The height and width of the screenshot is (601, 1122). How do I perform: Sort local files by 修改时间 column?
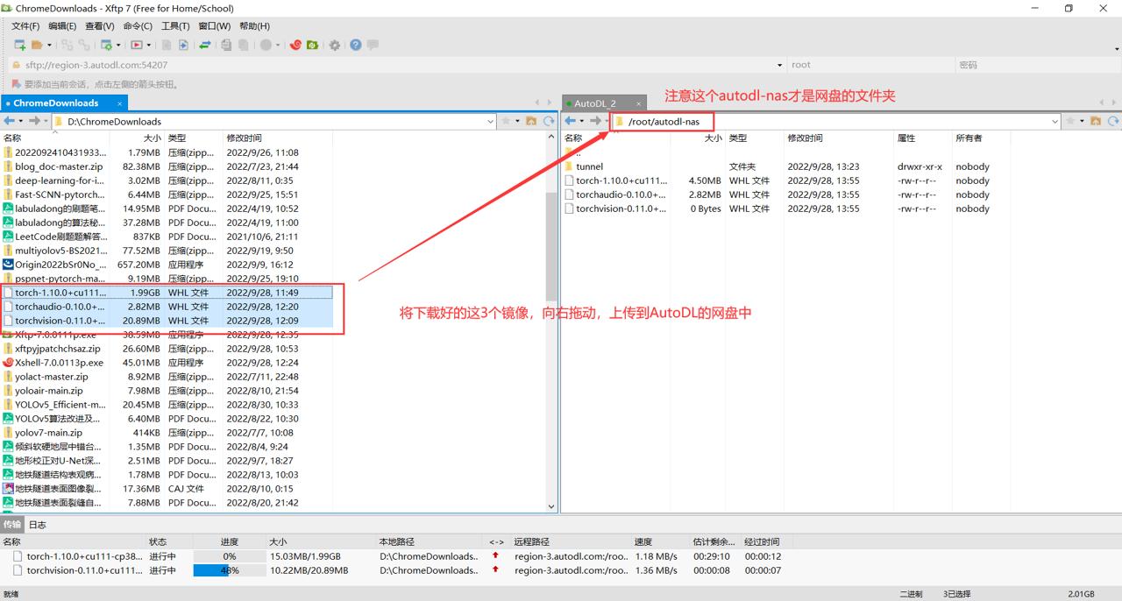point(278,138)
